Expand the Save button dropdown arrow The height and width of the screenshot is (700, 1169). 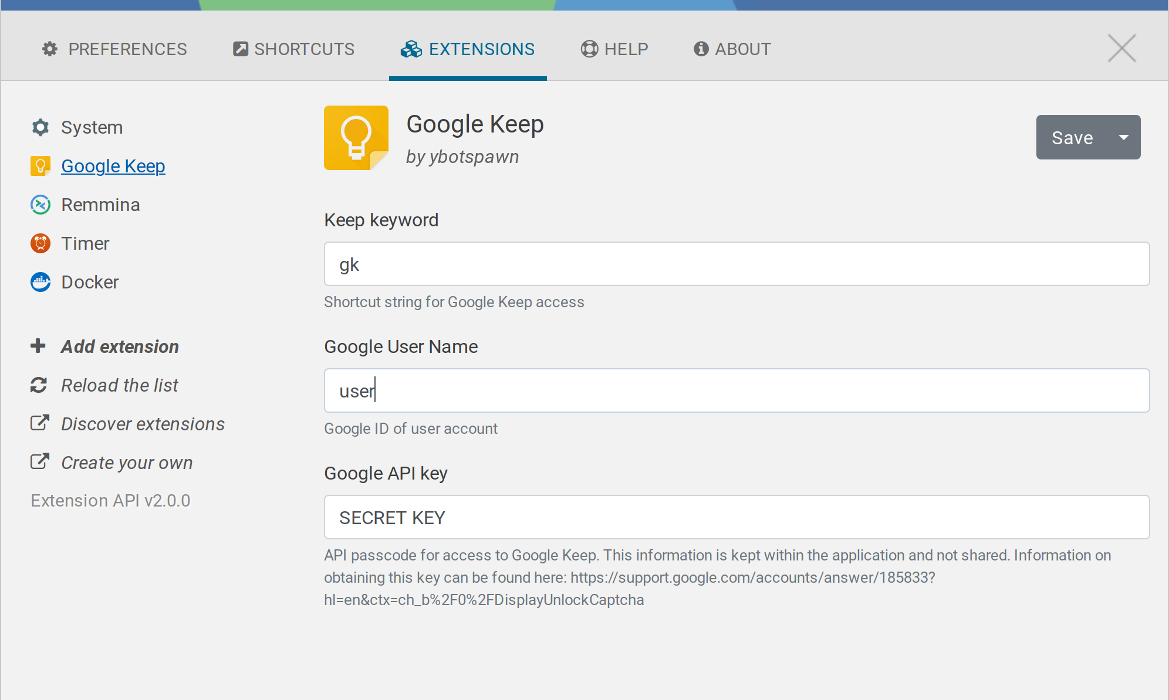[x=1123, y=137]
